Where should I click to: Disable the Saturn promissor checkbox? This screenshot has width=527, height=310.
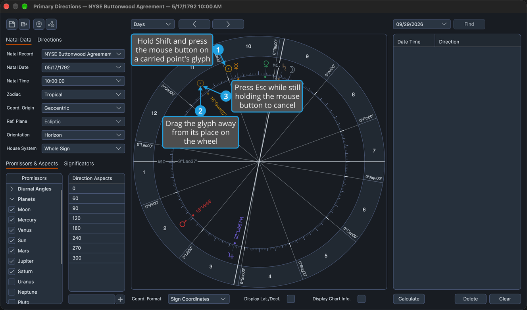coord(12,271)
